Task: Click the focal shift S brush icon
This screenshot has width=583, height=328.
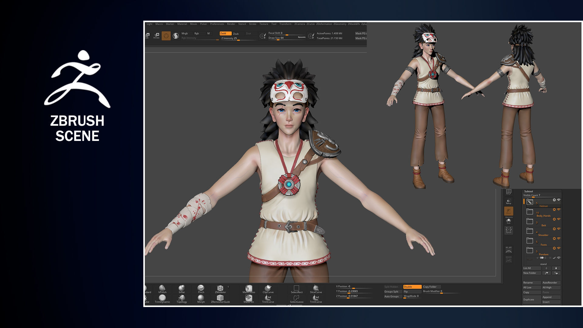Action: pos(263,36)
